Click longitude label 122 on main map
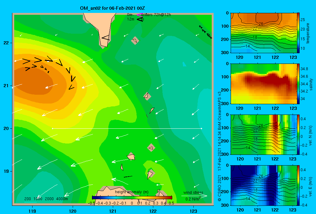 pos(153,211)
